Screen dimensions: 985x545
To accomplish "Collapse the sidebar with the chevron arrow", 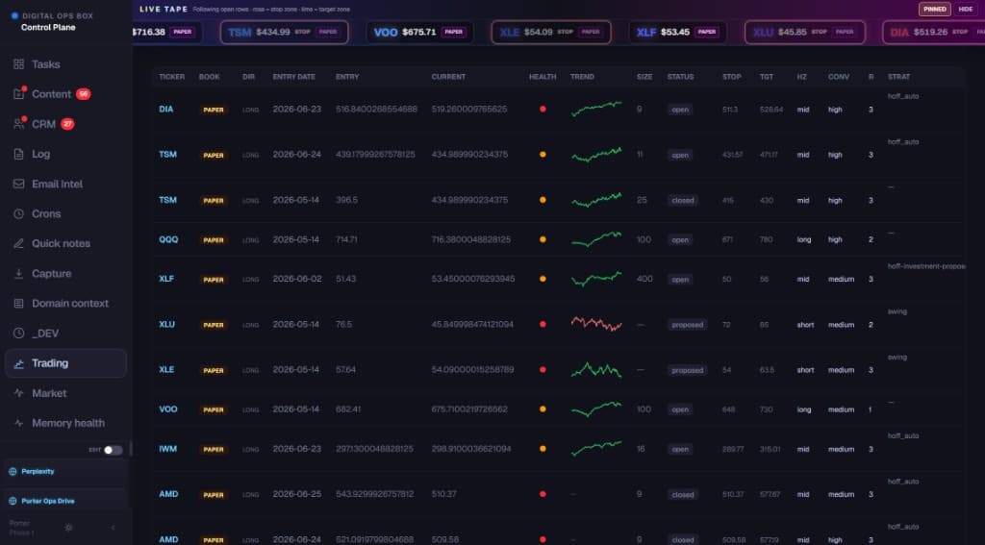I will (x=114, y=528).
